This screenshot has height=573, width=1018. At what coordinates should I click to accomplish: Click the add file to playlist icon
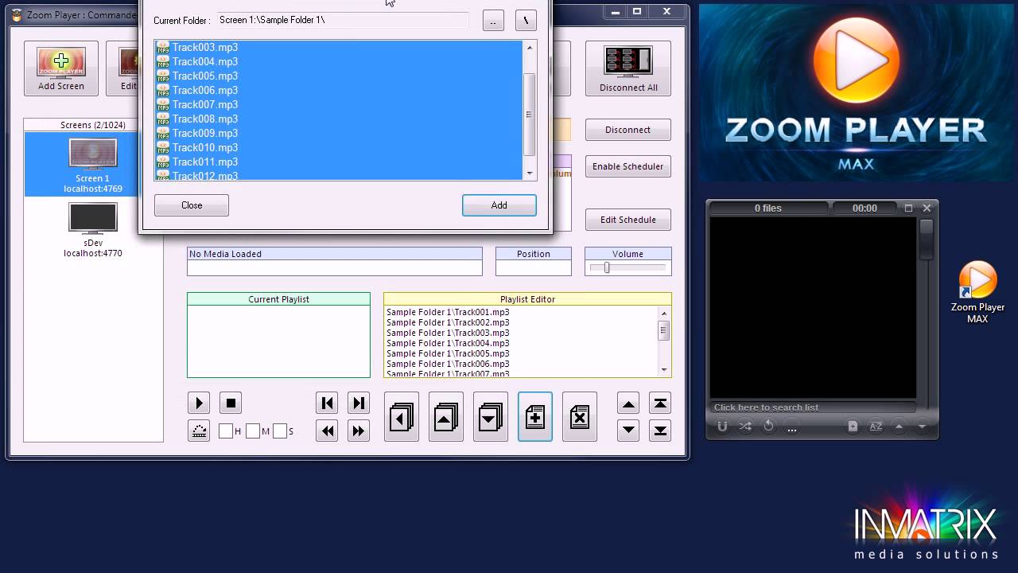(535, 416)
